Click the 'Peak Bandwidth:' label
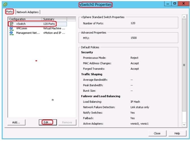 pyautogui.click(x=93, y=85)
